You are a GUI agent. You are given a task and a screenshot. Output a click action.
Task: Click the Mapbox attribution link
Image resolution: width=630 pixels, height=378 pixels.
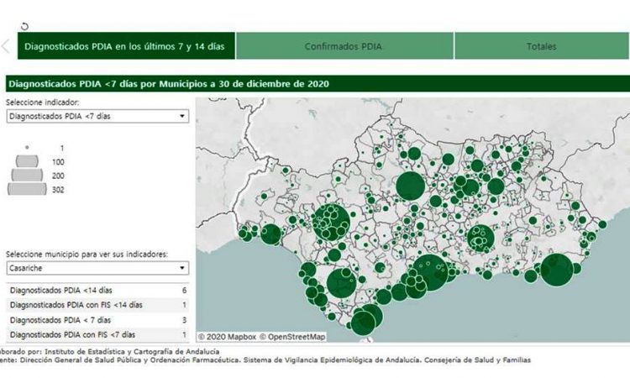click(226, 337)
